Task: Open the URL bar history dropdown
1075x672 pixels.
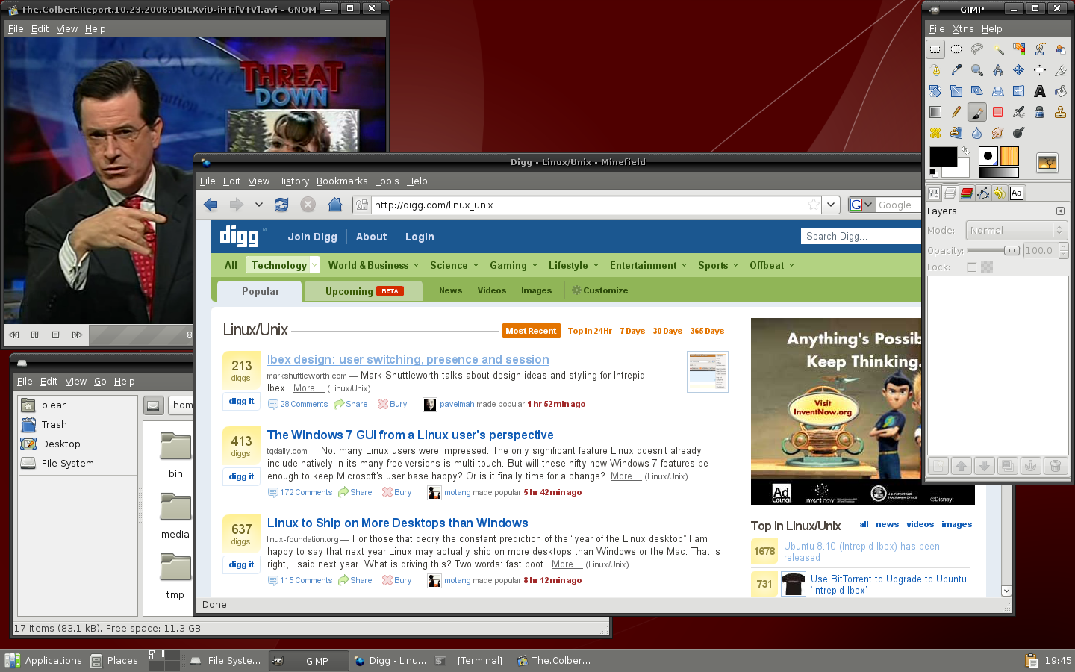Action: pyautogui.click(x=832, y=205)
